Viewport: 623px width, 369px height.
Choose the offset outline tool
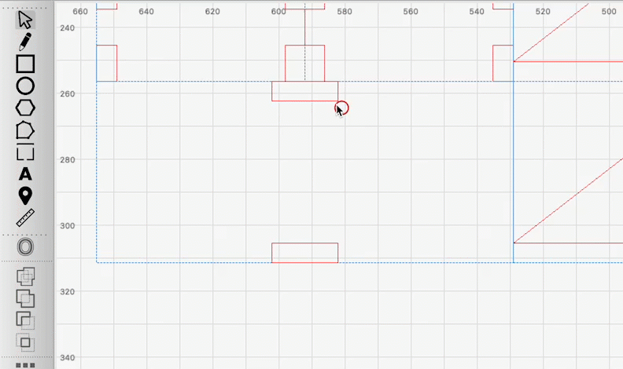tap(25, 247)
